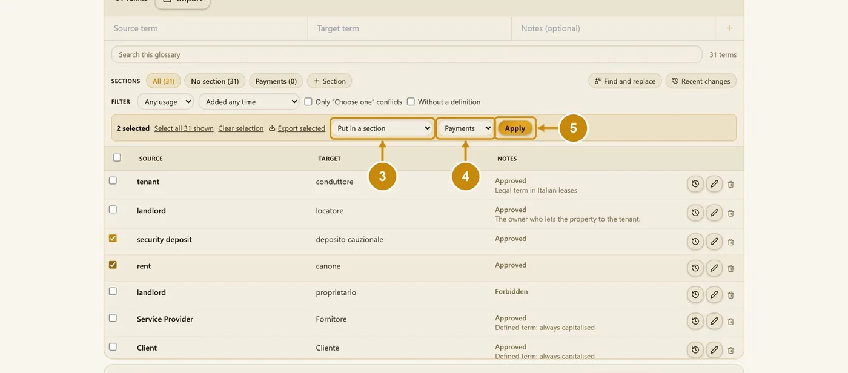Click the Select all 31 shown link
848x373 pixels.
tap(184, 128)
